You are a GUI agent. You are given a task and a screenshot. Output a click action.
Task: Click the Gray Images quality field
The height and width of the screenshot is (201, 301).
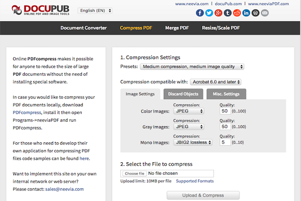coord(225,127)
